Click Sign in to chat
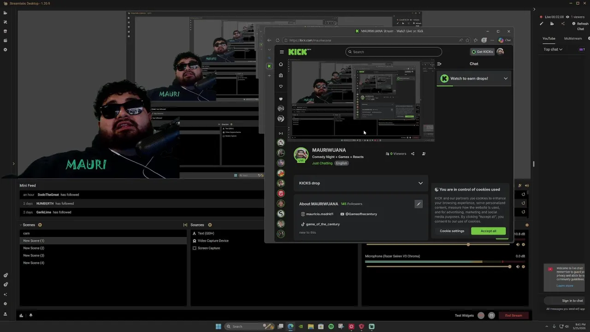The height and width of the screenshot is (332, 590). (x=572, y=301)
